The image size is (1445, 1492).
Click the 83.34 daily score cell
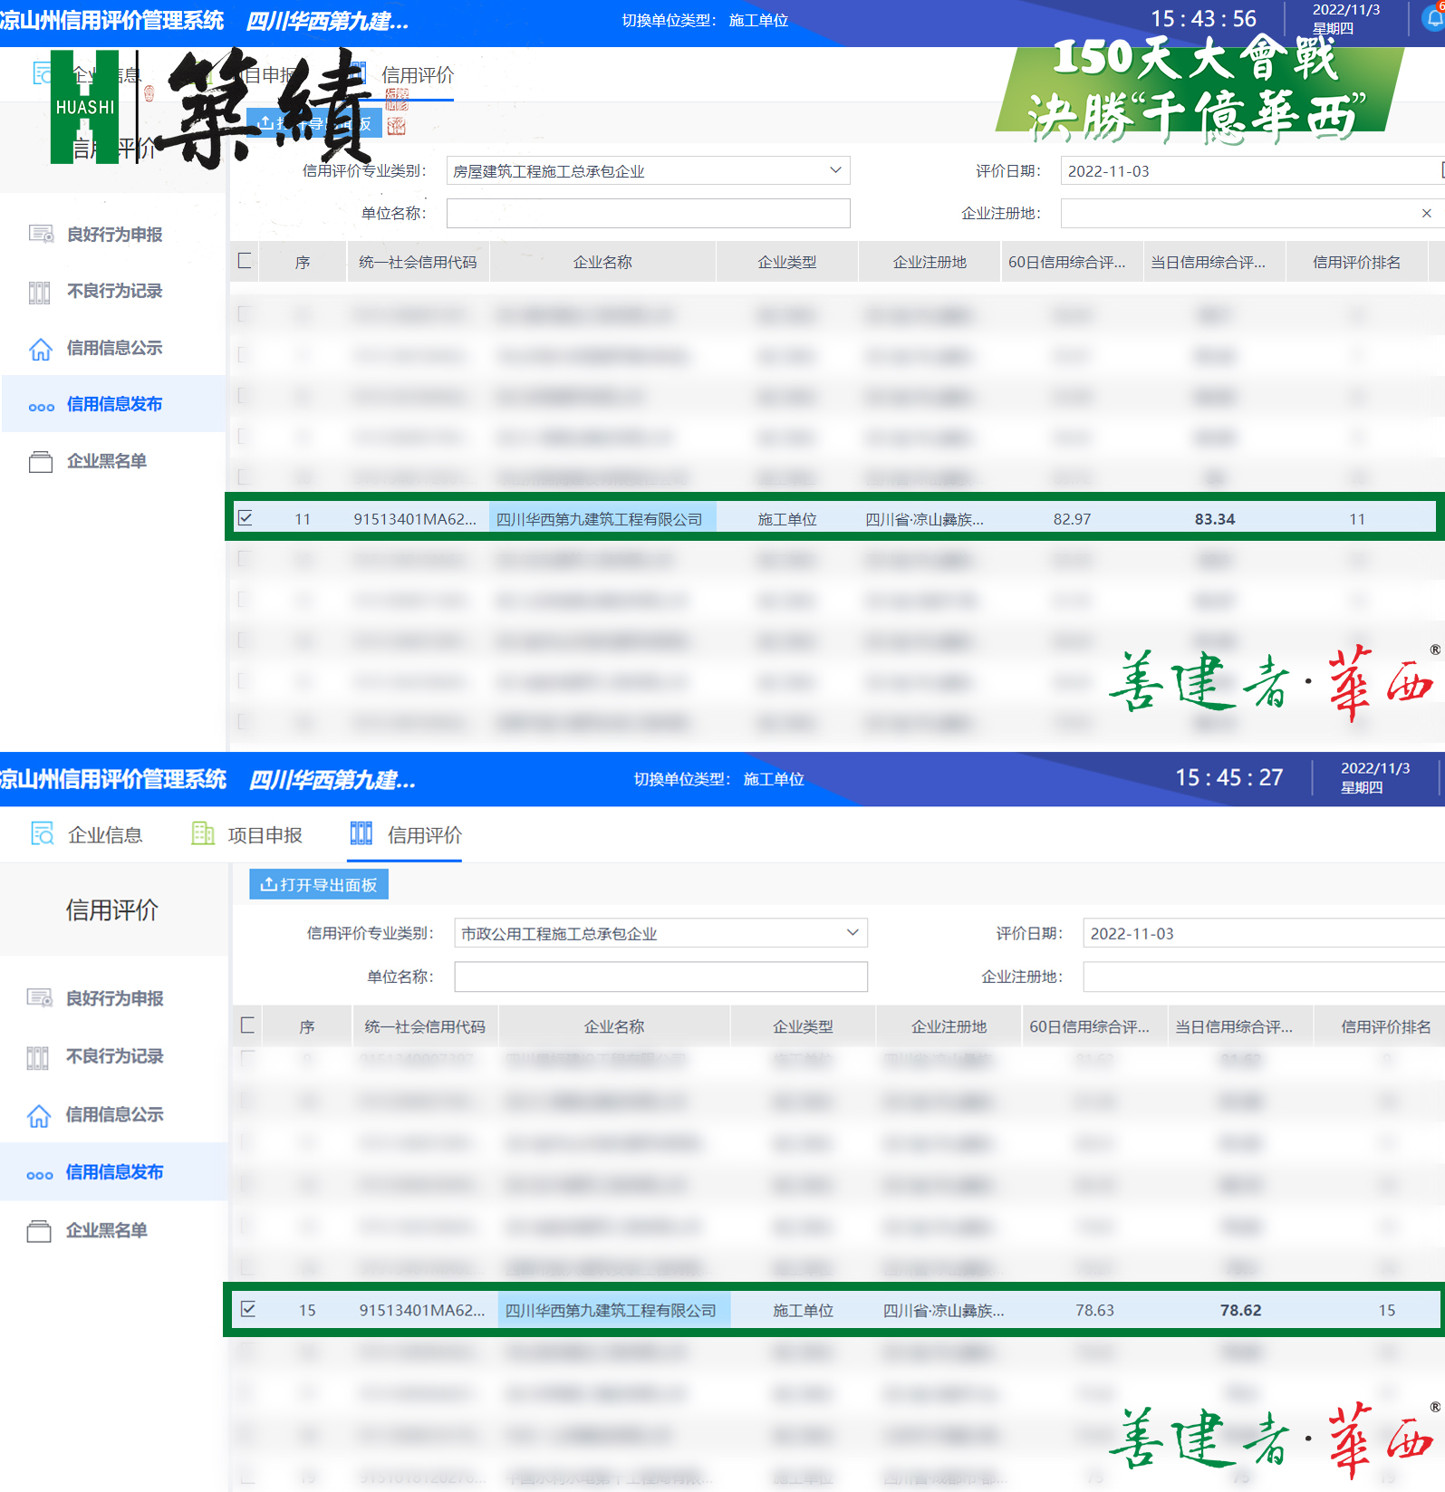point(1215,519)
